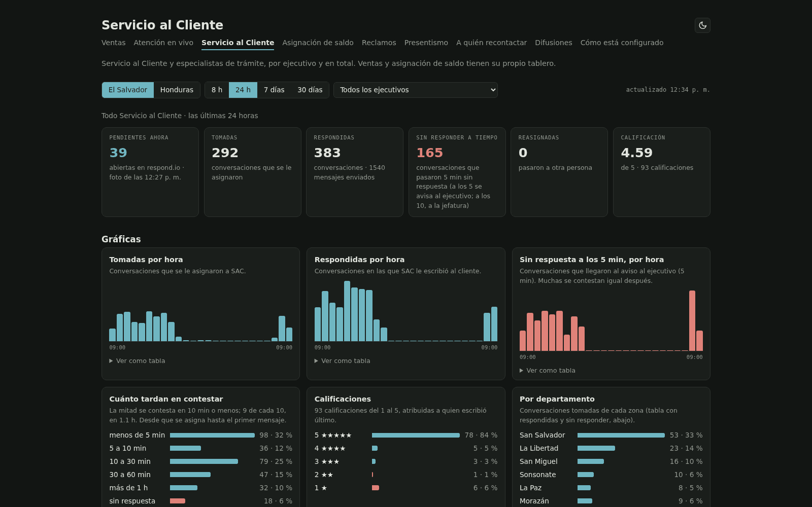This screenshot has width=812, height=507.
Task: Click the Tomadas value 292
Action: click(225, 153)
